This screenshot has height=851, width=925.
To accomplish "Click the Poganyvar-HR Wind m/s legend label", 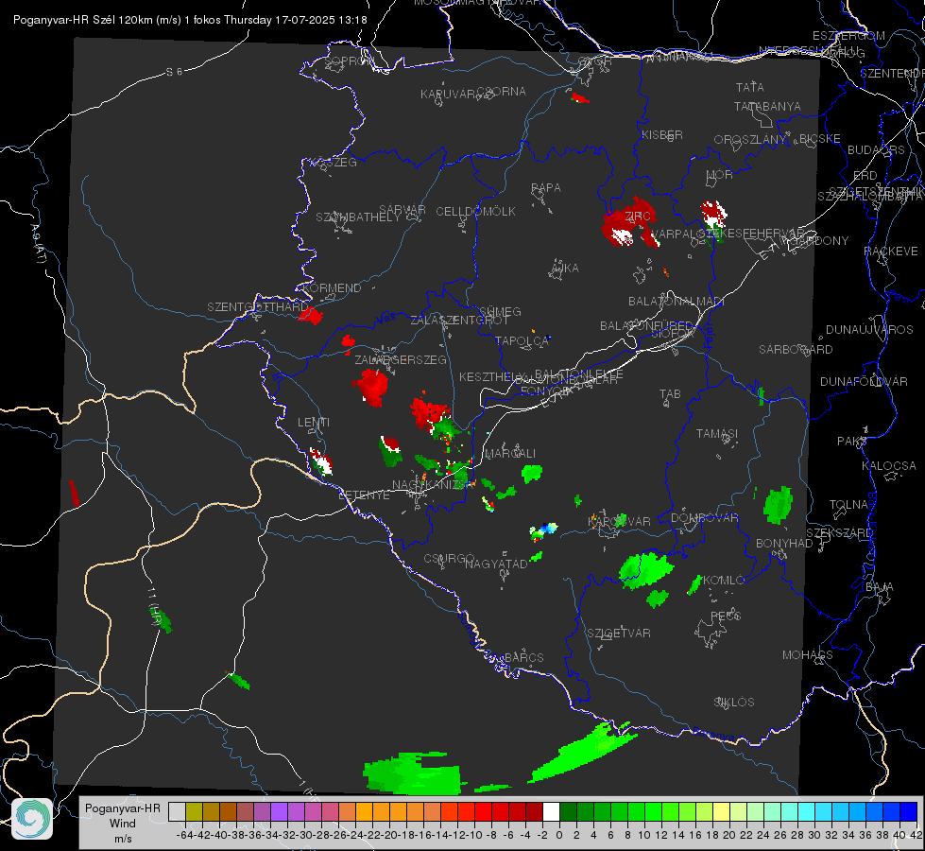I will coord(123,823).
